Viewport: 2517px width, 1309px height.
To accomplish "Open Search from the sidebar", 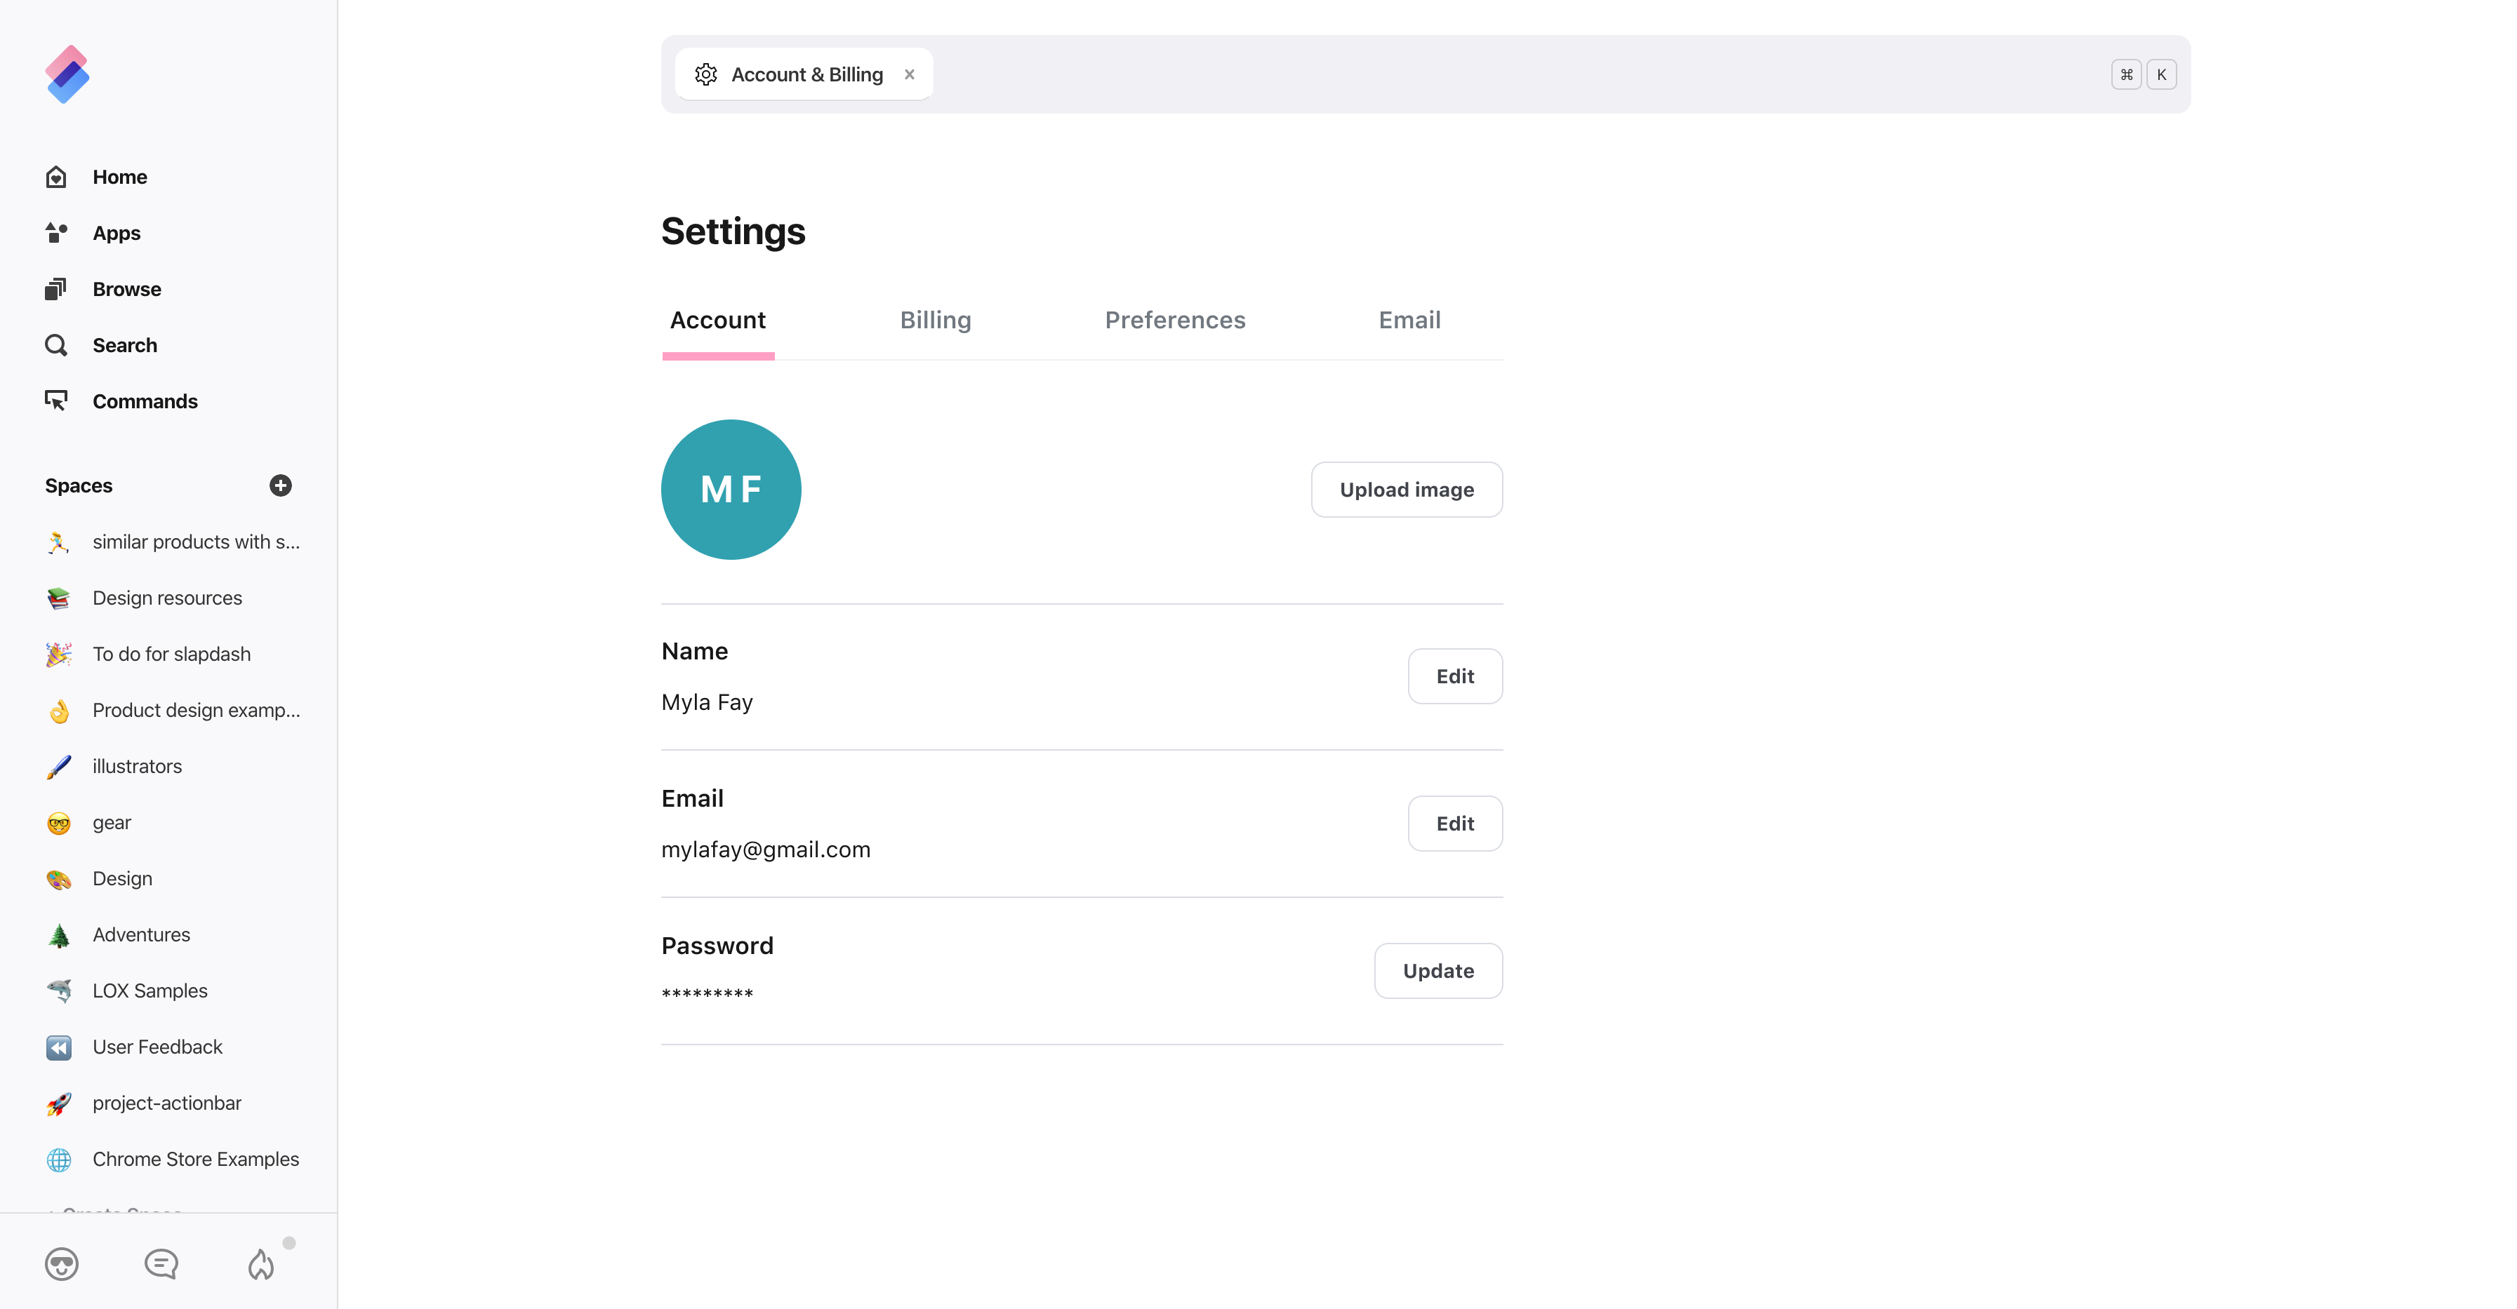I will point(124,346).
